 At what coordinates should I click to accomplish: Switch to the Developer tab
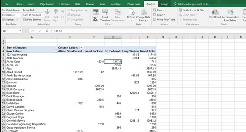pos(116,4)
